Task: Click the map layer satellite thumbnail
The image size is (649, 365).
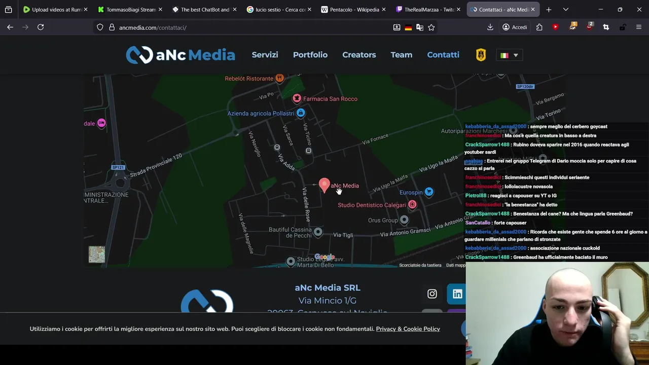Action: point(97,254)
